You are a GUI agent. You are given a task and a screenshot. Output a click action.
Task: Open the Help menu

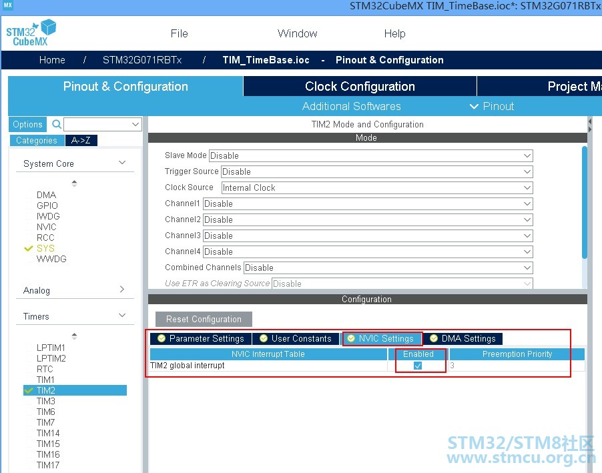tap(394, 34)
